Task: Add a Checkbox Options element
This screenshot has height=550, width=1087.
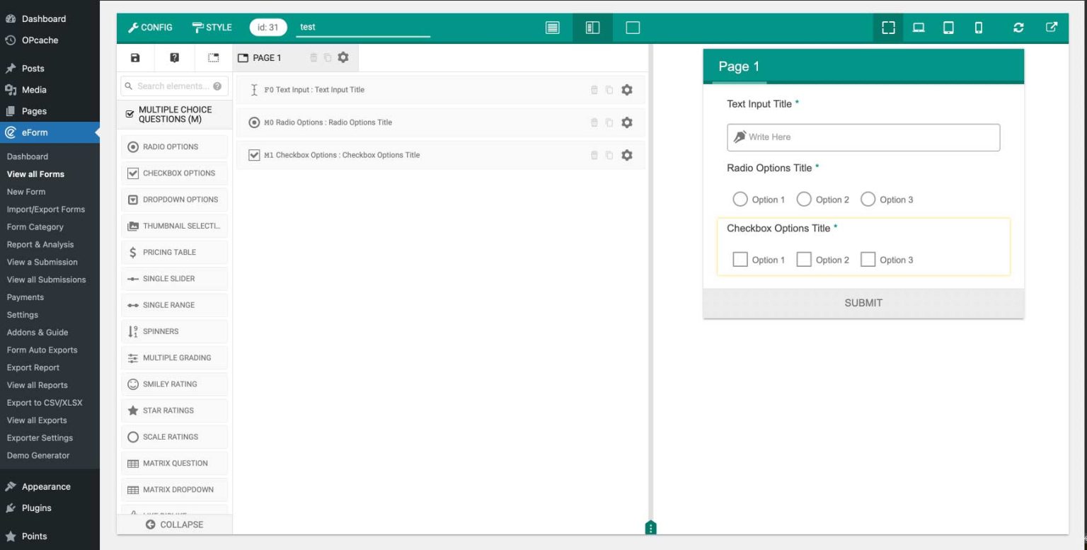Action: coord(174,173)
